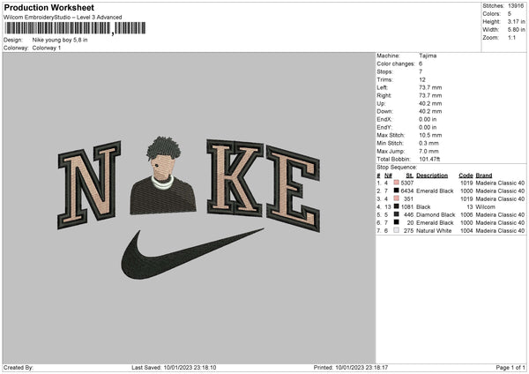The width and height of the screenshot is (529, 374).
Task: Select the 'Diamond Black' description
Action: click(x=436, y=215)
